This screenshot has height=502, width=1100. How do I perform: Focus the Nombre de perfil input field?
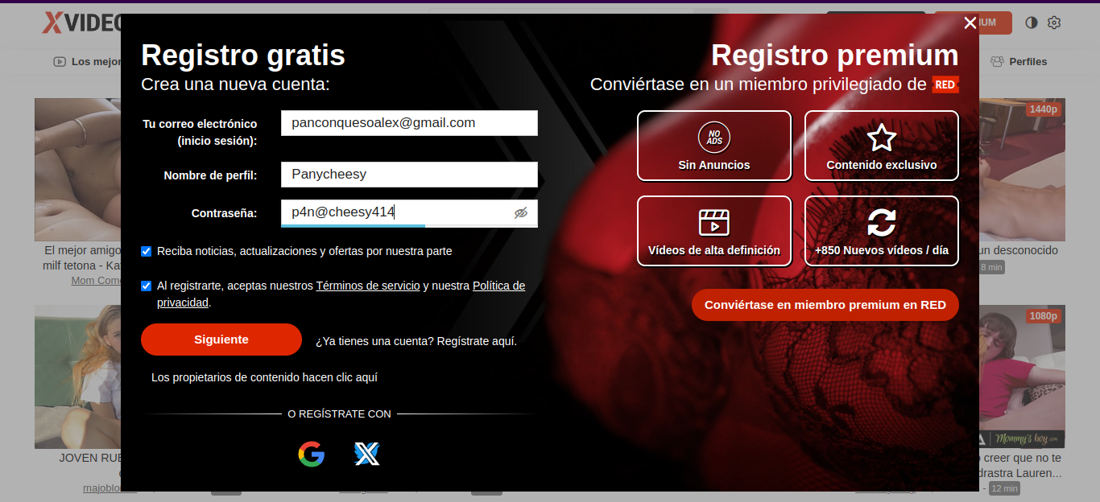point(409,175)
